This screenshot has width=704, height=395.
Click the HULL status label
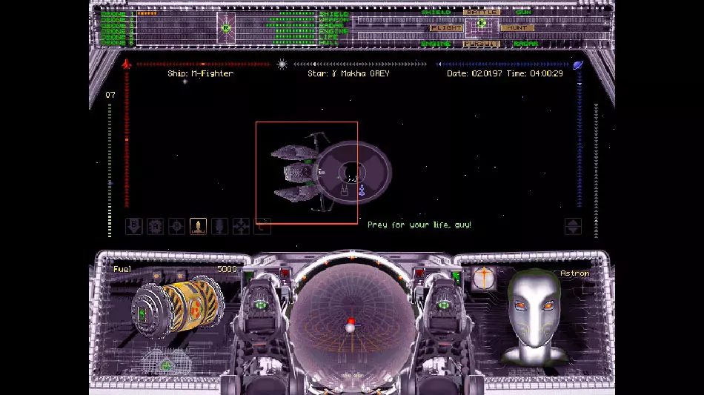pos(328,43)
